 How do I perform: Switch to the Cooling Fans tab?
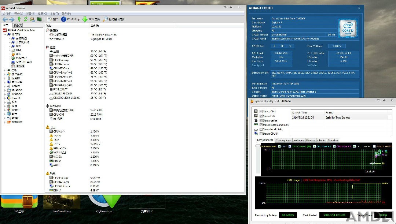(x=283, y=140)
